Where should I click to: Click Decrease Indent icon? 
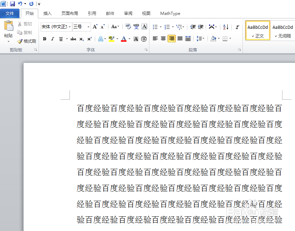tap(193, 27)
